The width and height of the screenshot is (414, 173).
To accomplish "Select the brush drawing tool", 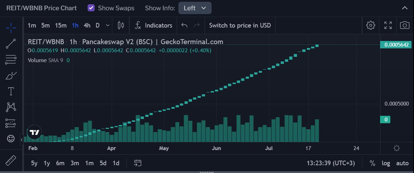I will click(11, 76).
